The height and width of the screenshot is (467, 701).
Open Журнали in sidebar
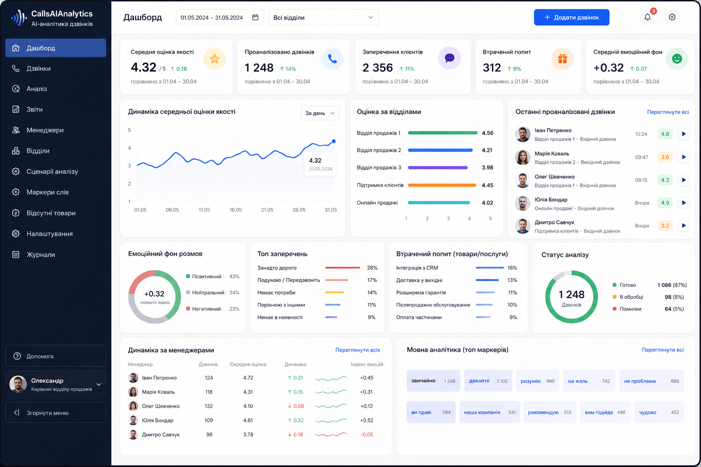(x=56, y=254)
